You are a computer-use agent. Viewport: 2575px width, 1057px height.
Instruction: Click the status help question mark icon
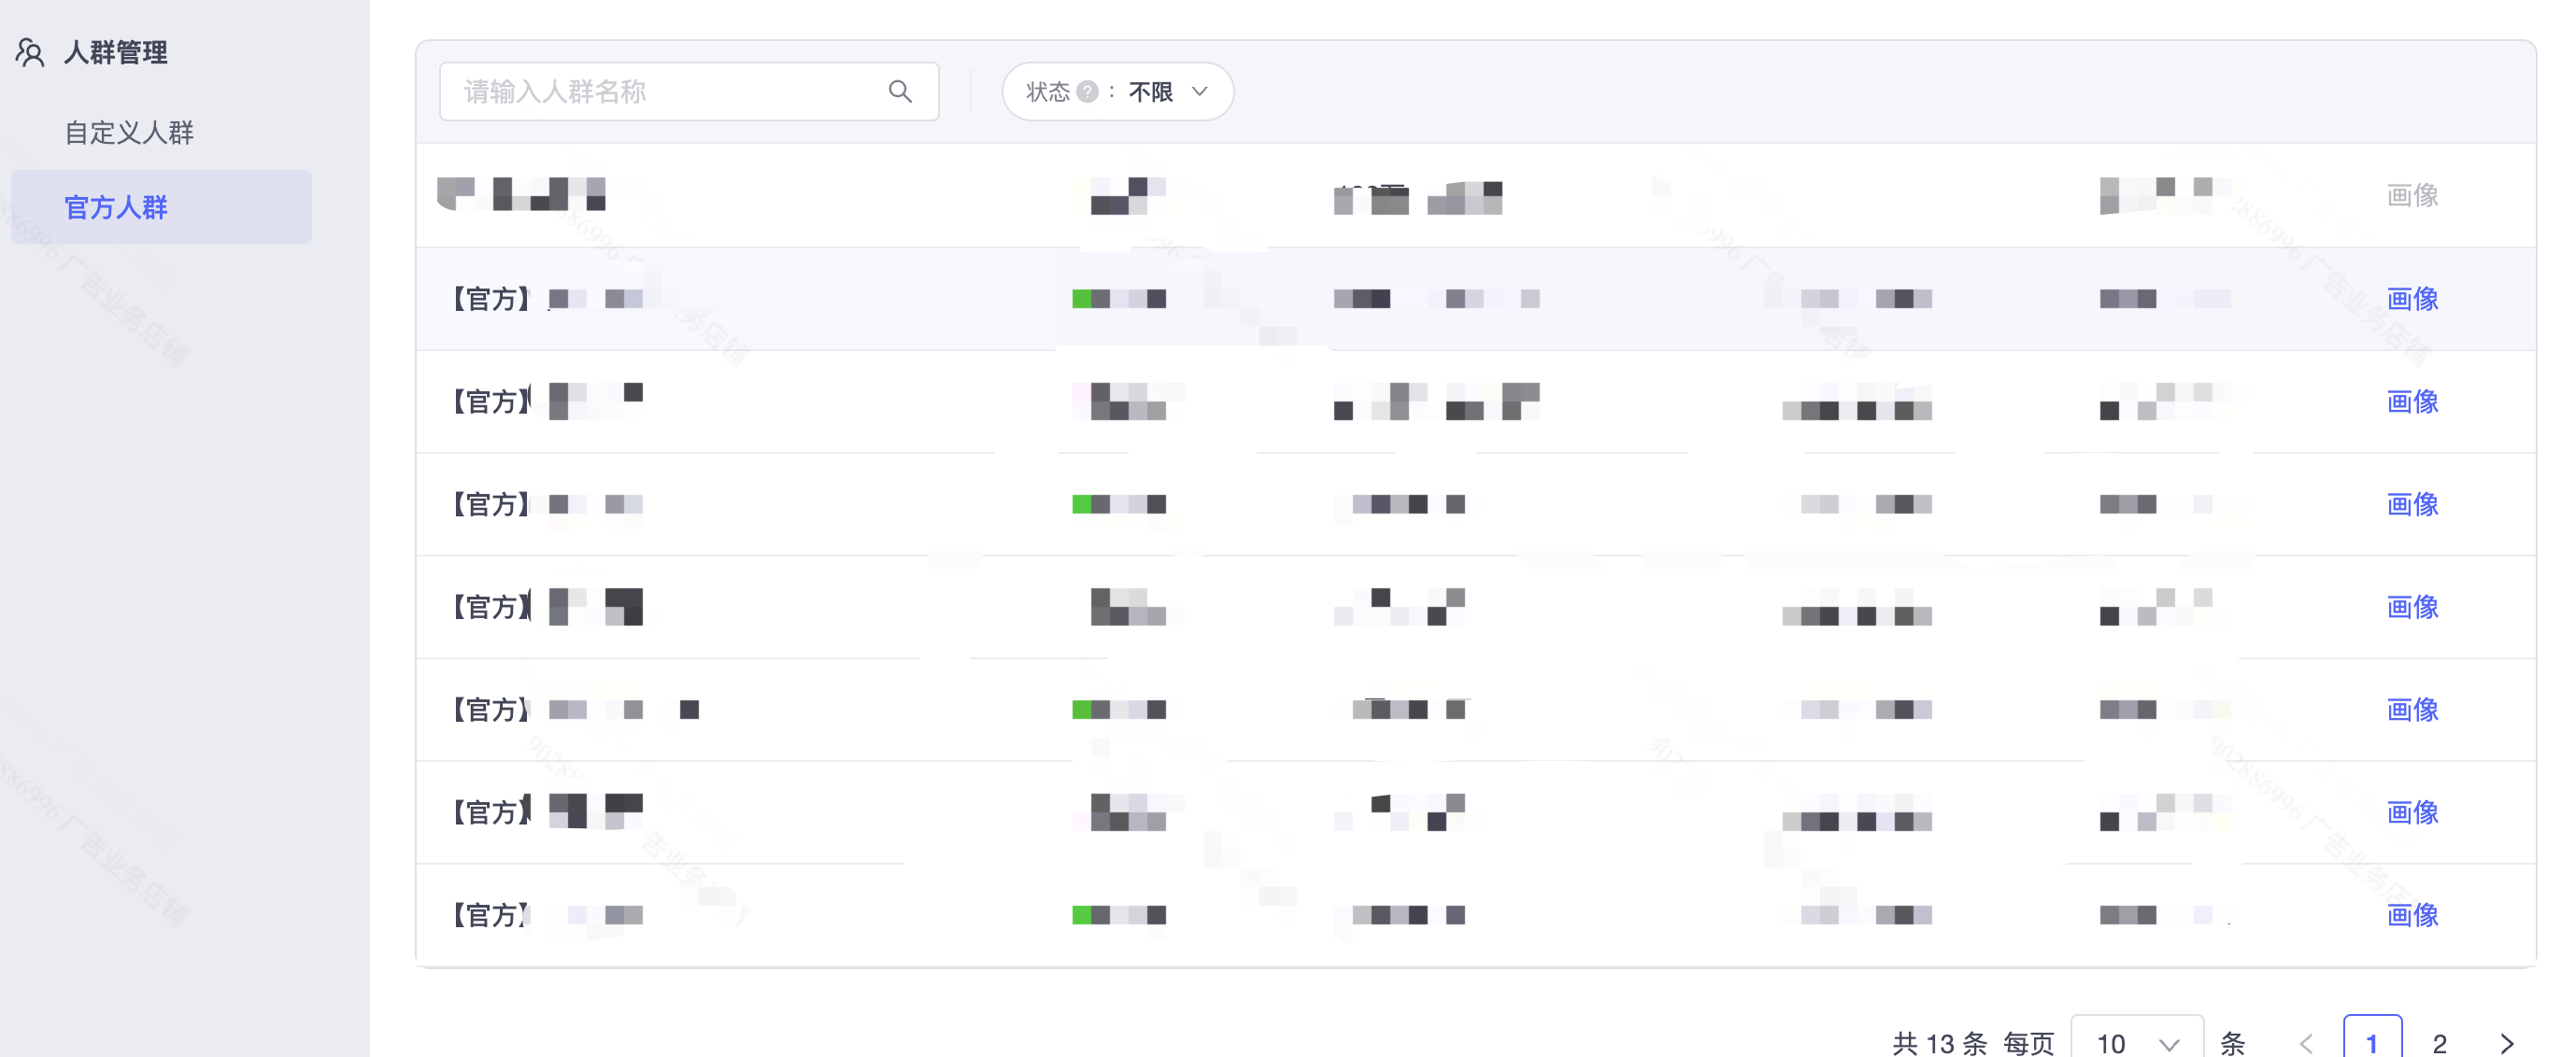click(1088, 92)
